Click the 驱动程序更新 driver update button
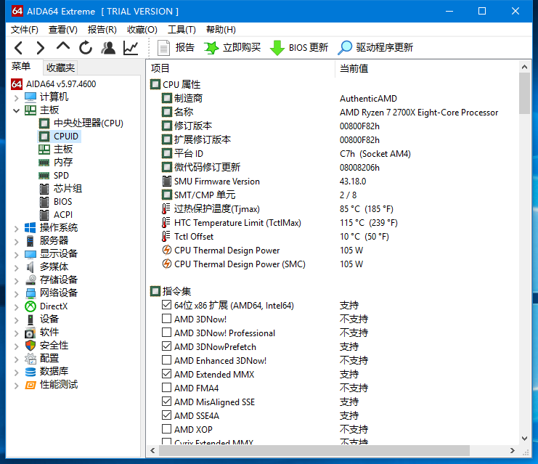This screenshot has width=538, height=464. pyautogui.click(x=375, y=48)
